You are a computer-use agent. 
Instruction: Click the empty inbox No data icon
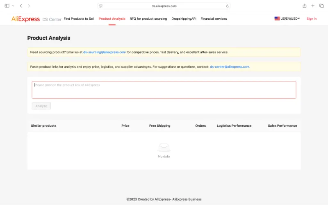[x=164, y=147]
